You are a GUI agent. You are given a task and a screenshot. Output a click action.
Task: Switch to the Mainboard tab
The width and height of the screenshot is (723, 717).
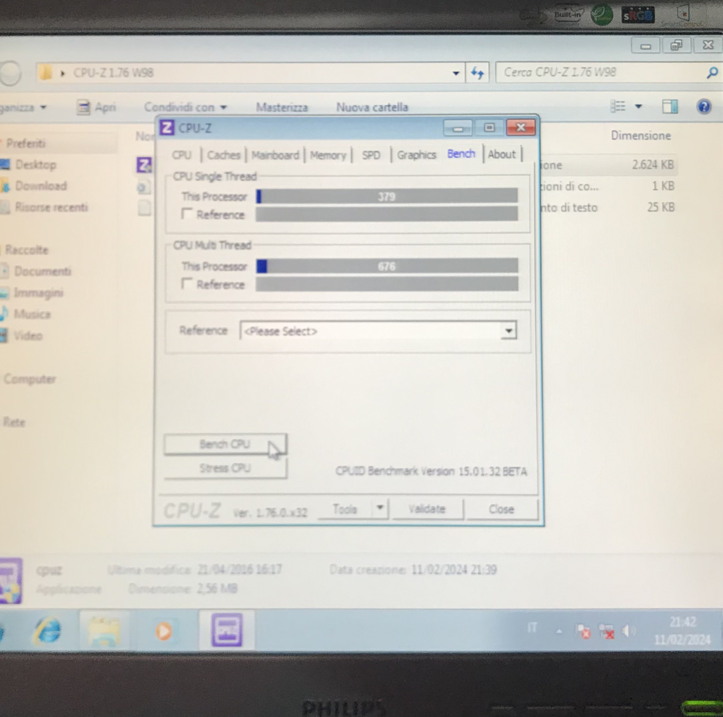(275, 155)
